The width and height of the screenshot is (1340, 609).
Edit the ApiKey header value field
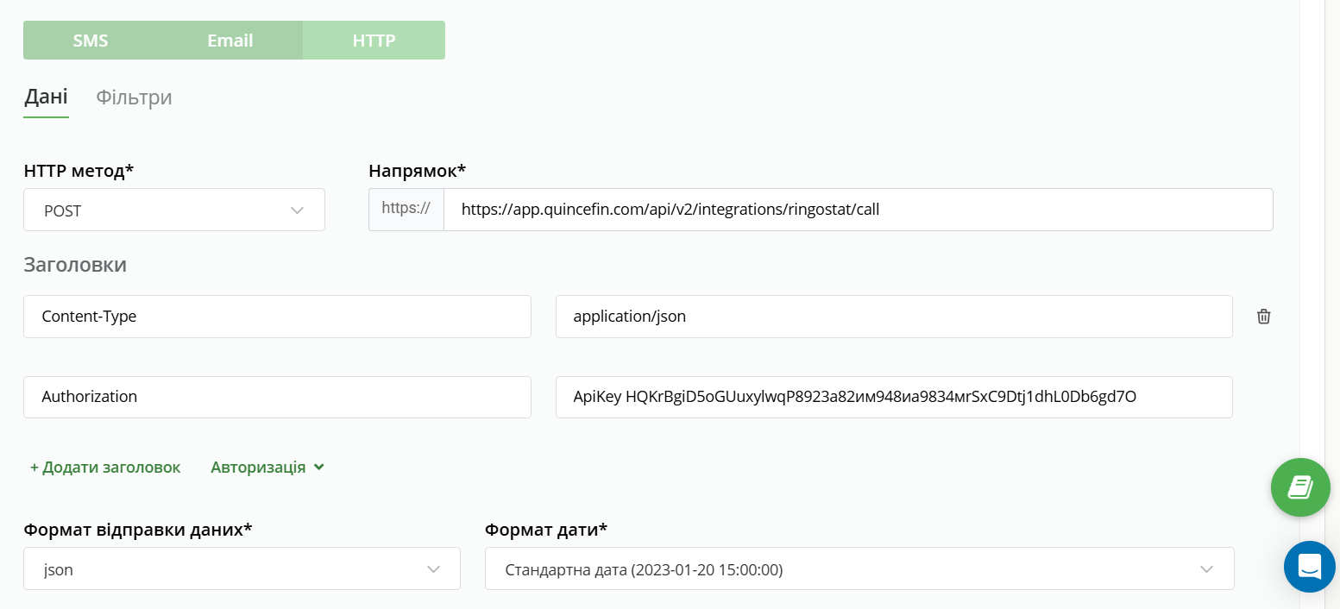point(893,397)
